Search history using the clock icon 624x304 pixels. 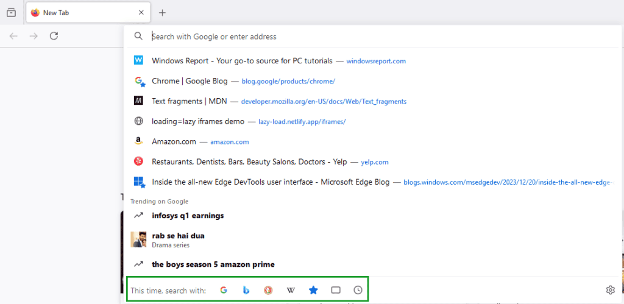(x=358, y=290)
